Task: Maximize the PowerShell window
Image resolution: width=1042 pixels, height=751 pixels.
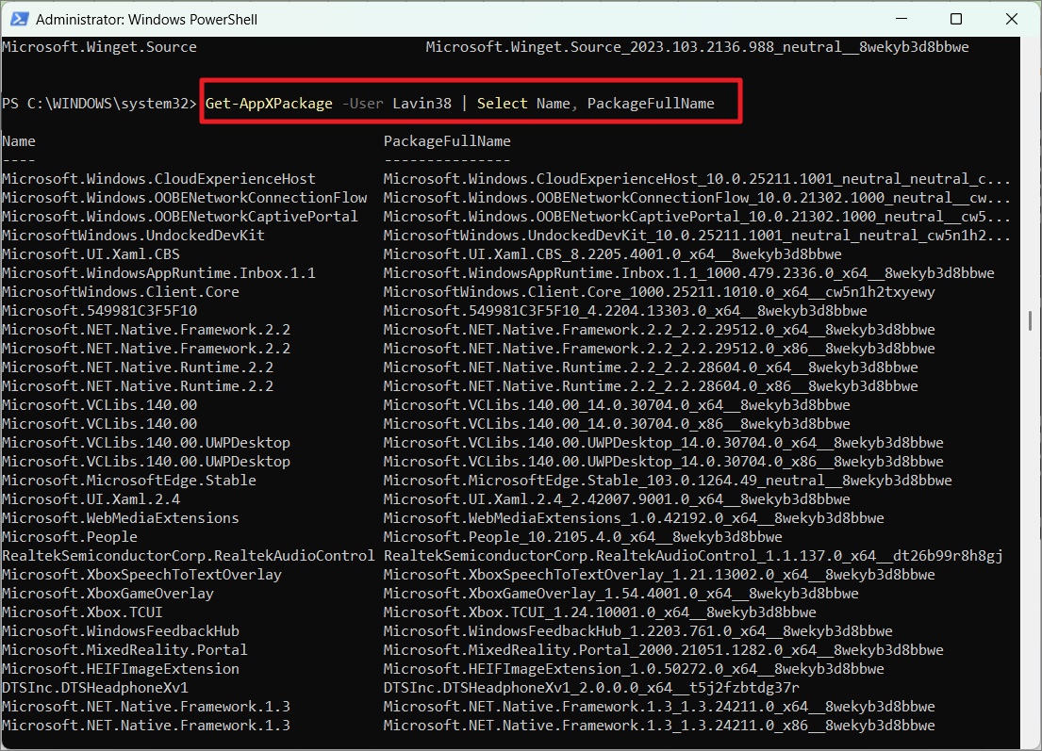Action: (956, 19)
